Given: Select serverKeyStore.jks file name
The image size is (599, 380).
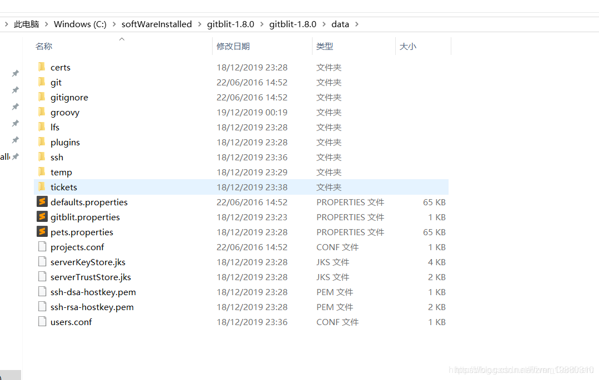Looking at the screenshot, I should pos(88,262).
